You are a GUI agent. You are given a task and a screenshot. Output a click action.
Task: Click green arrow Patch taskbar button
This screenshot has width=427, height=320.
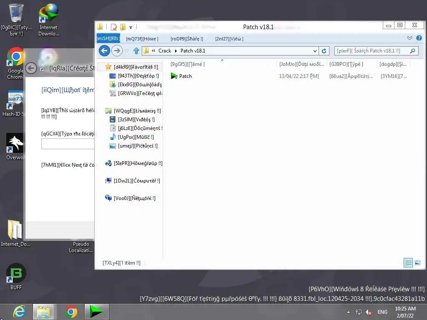tap(97, 312)
